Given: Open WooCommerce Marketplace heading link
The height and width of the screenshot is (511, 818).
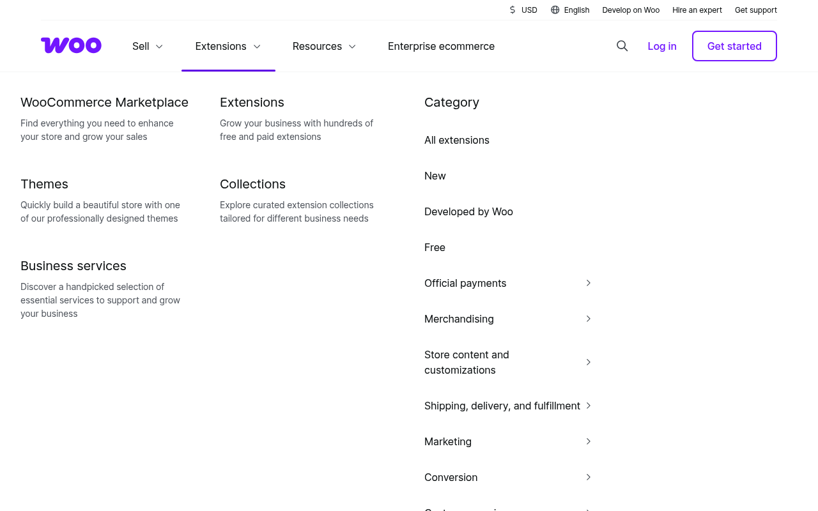Looking at the screenshot, I should point(104,102).
